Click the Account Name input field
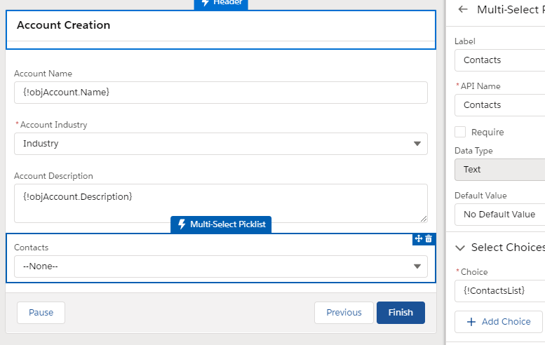545x345 pixels. [221, 93]
